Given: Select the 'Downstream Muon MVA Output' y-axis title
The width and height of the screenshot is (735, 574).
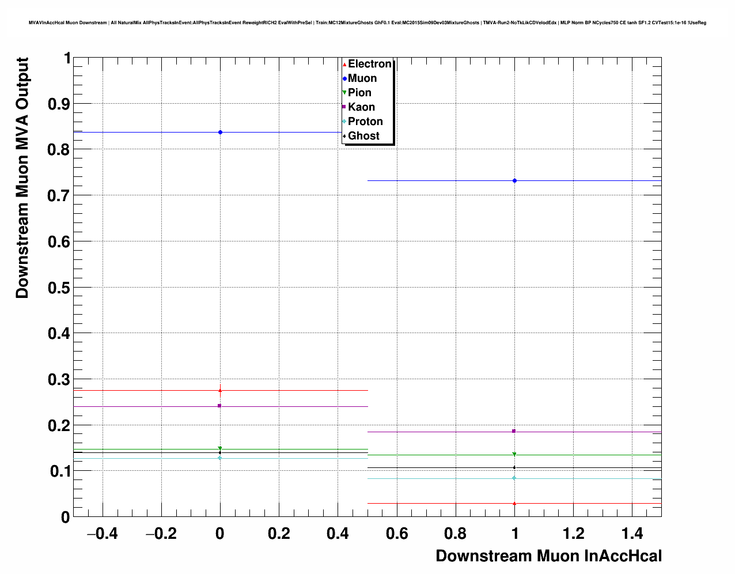Looking at the screenshot, I should (x=22, y=178).
